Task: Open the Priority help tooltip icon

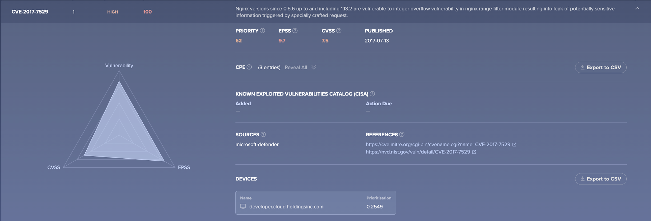Action: [x=262, y=31]
